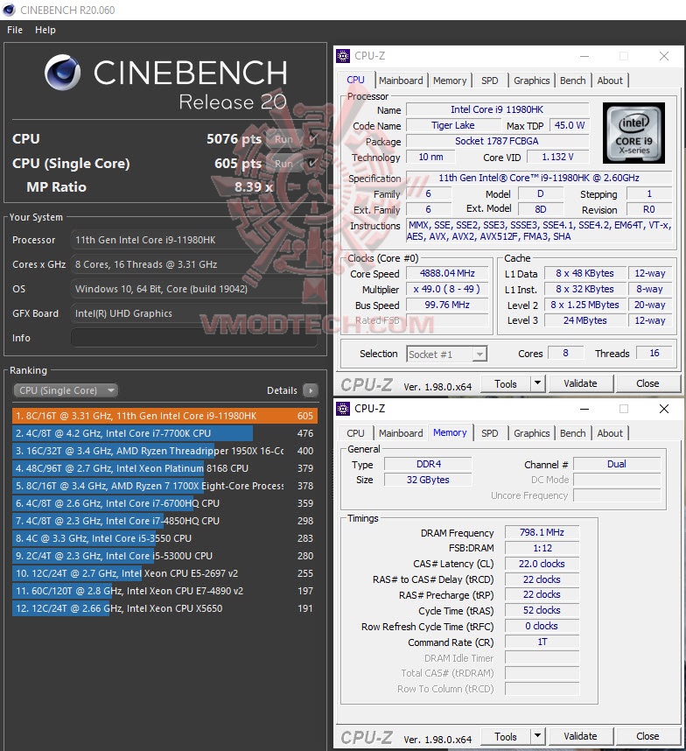Select the Ryzen Threadripper 1950X ranking row
This screenshot has height=751, width=686.
[x=164, y=451]
